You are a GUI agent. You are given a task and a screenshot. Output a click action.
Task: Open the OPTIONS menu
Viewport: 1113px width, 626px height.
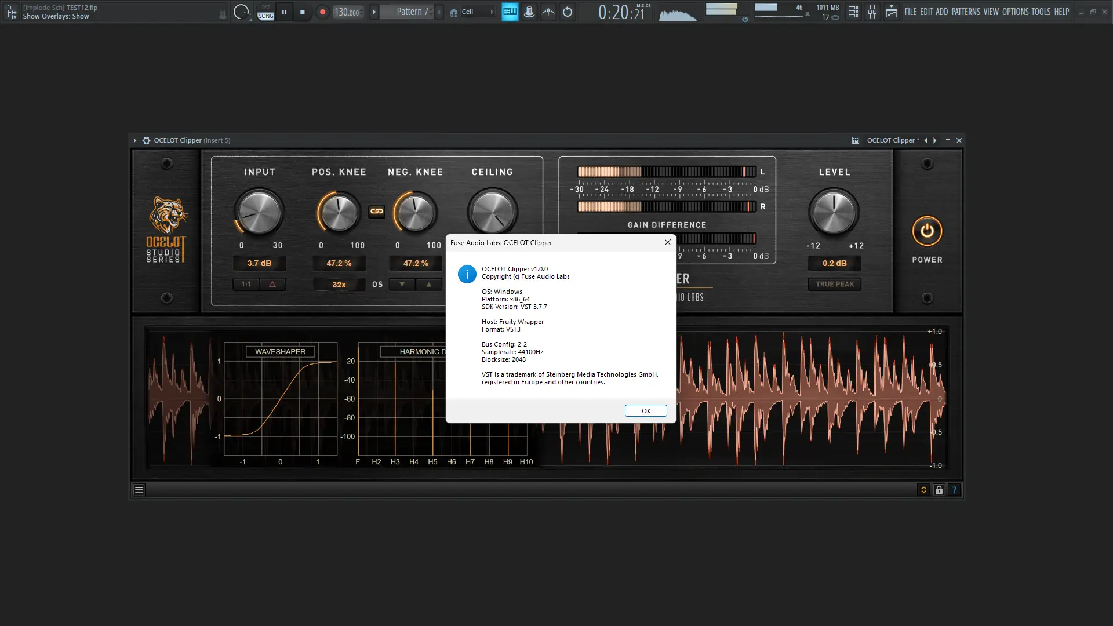point(1015,12)
